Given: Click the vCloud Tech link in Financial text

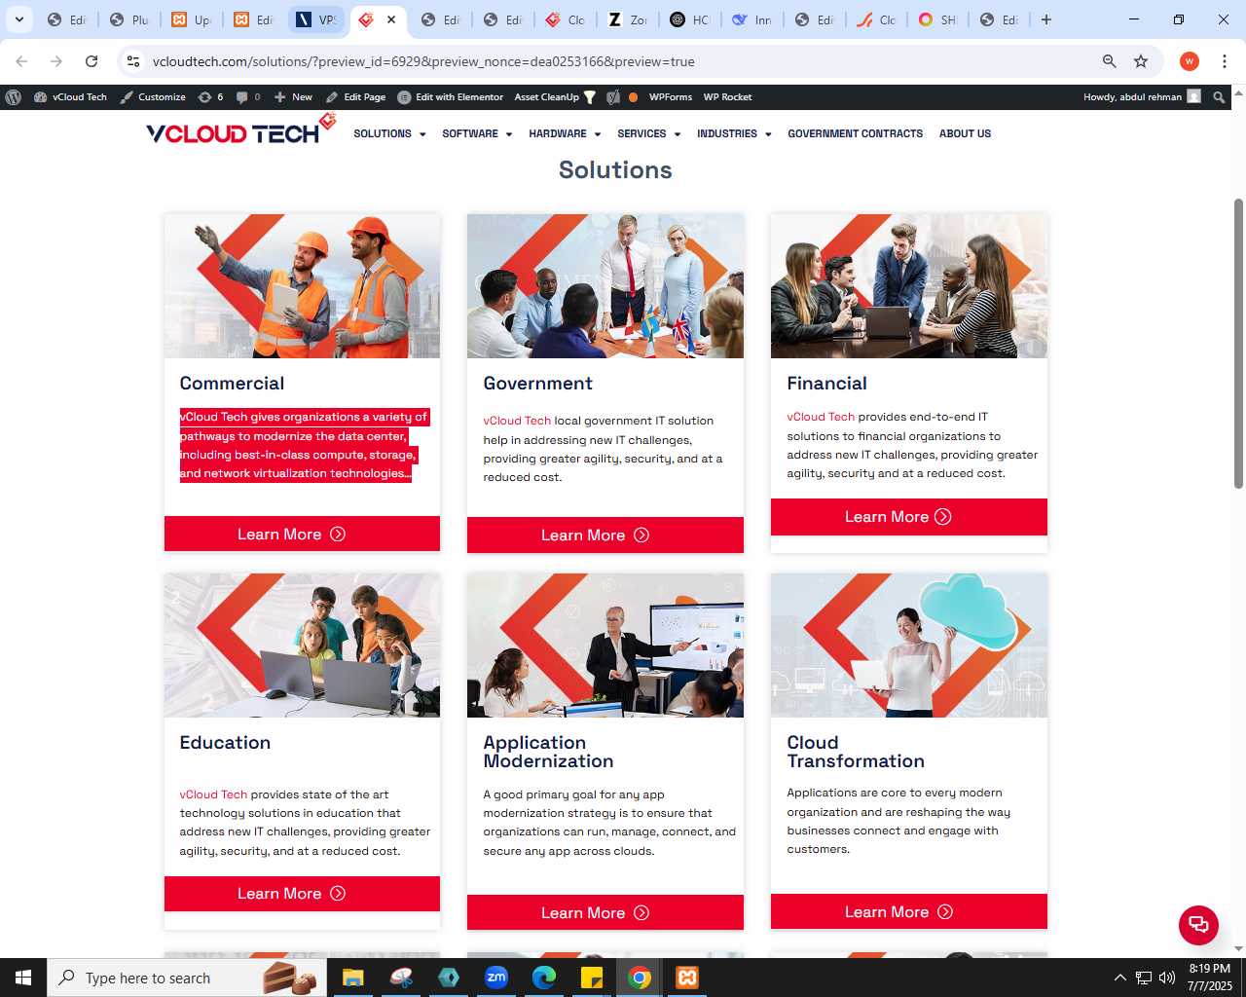Looking at the screenshot, I should coord(821,417).
